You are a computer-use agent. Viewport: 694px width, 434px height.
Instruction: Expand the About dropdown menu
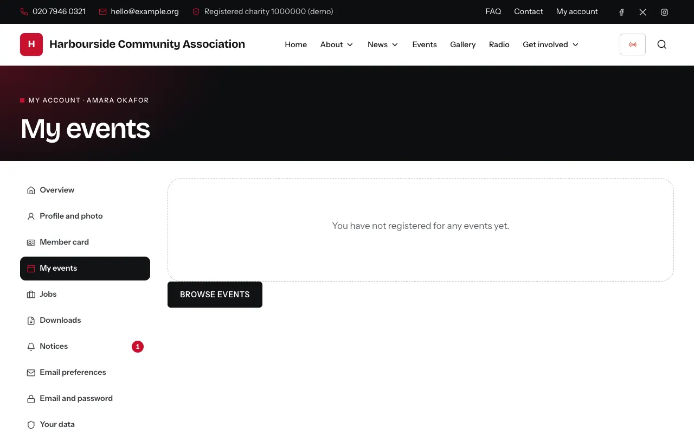pyautogui.click(x=337, y=44)
